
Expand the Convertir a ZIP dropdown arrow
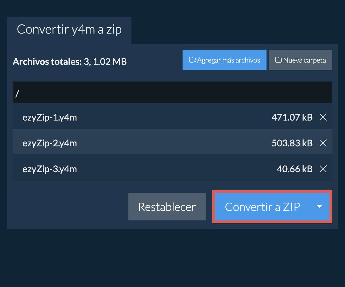coord(319,207)
